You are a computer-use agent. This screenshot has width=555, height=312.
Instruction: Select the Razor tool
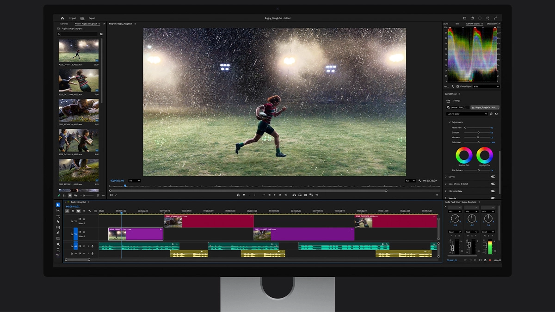tap(58, 221)
